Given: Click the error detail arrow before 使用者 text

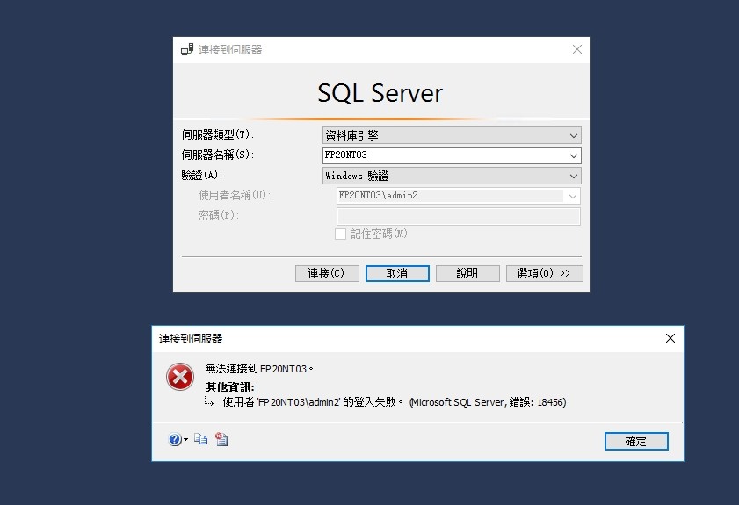Looking at the screenshot, I should pos(209,400).
